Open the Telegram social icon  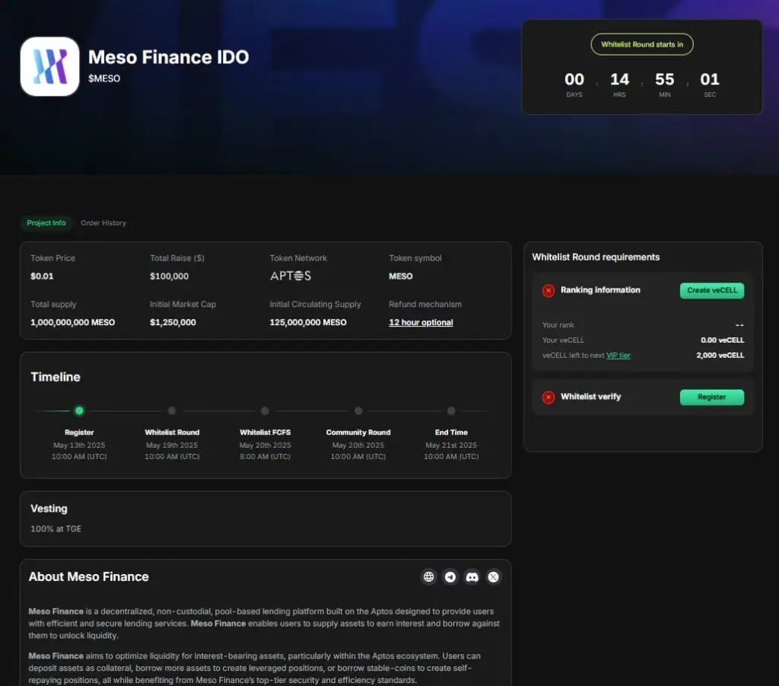point(450,577)
